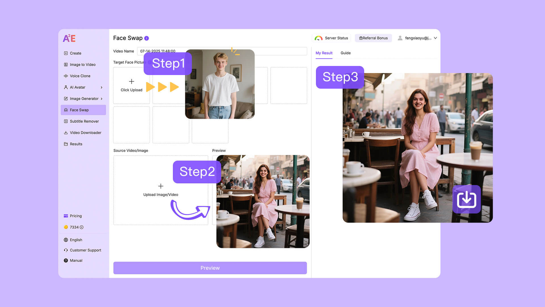Click the A2E logo
The image size is (545, 307).
[69, 38]
